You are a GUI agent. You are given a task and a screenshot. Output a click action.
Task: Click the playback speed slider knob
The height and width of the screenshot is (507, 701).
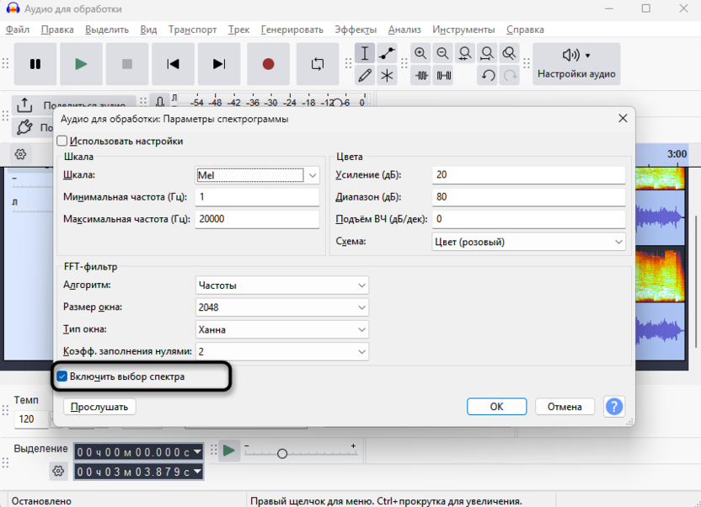click(x=282, y=453)
